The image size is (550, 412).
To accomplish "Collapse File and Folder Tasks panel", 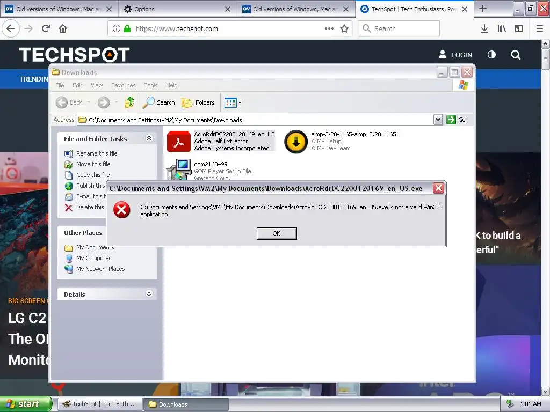I will click(x=149, y=138).
